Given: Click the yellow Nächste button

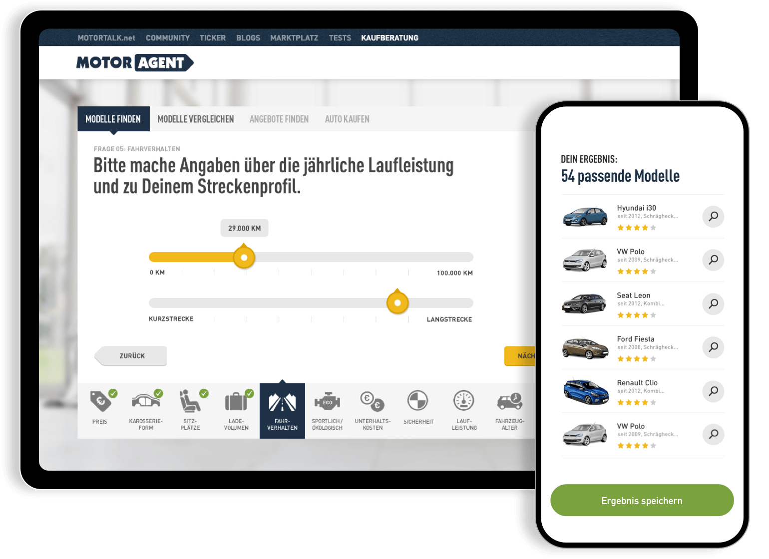Looking at the screenshot, I should [520, 356].
